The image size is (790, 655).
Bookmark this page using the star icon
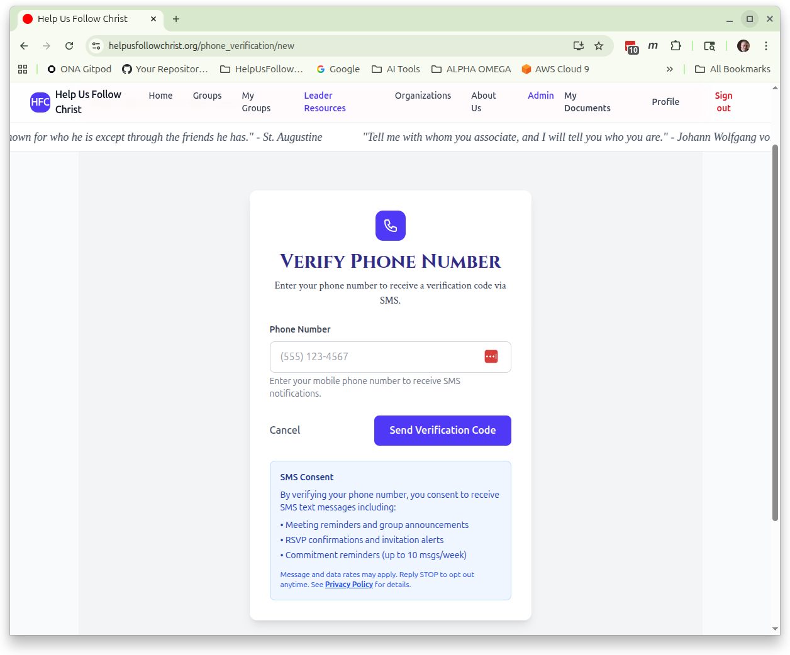click(599, 45)
